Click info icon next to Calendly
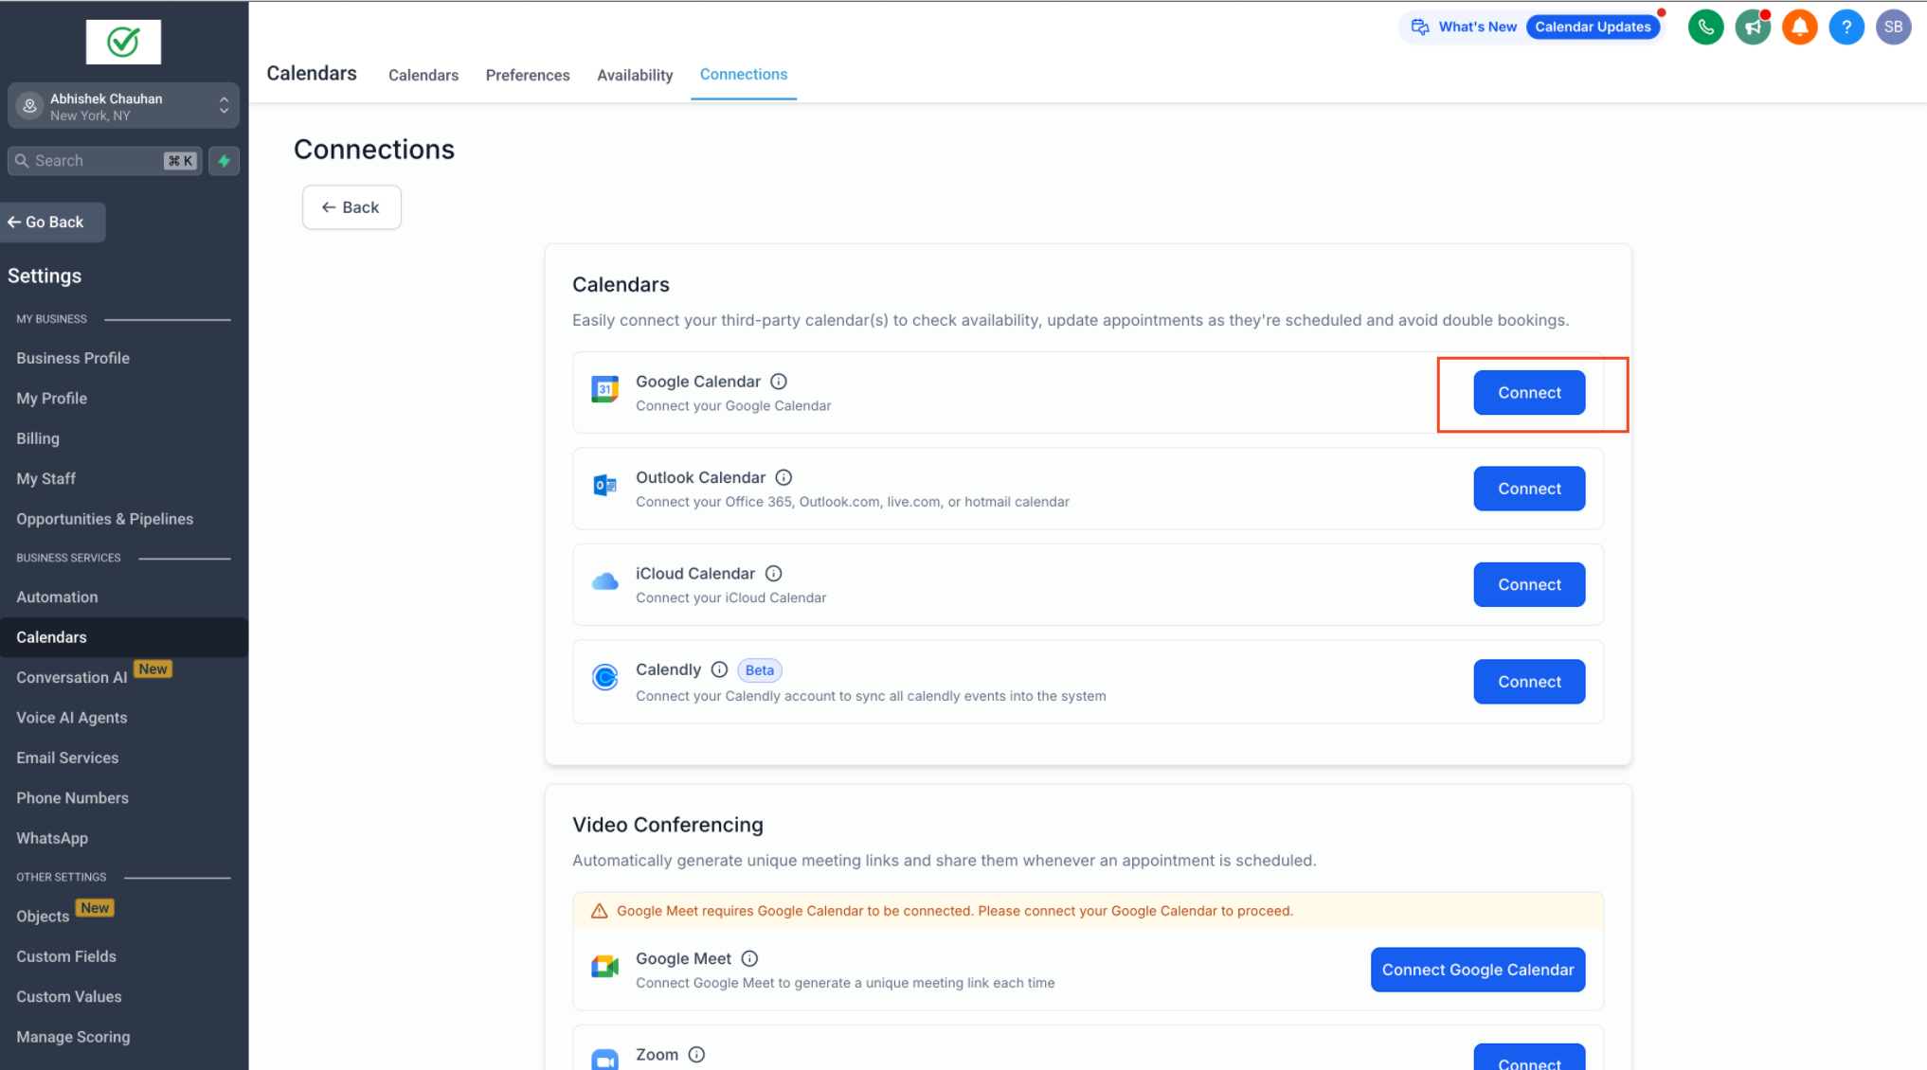 719,669
